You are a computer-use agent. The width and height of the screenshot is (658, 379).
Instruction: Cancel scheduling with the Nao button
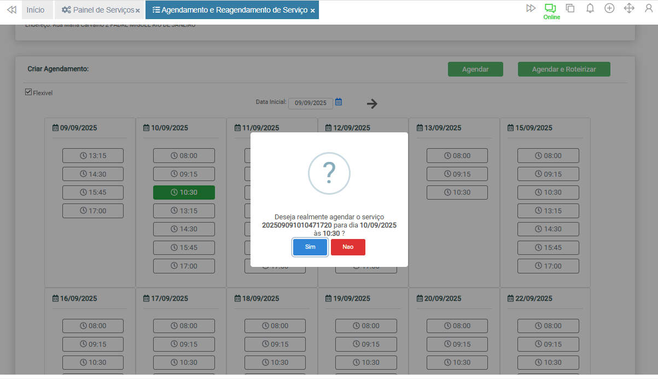pos(348,247)
